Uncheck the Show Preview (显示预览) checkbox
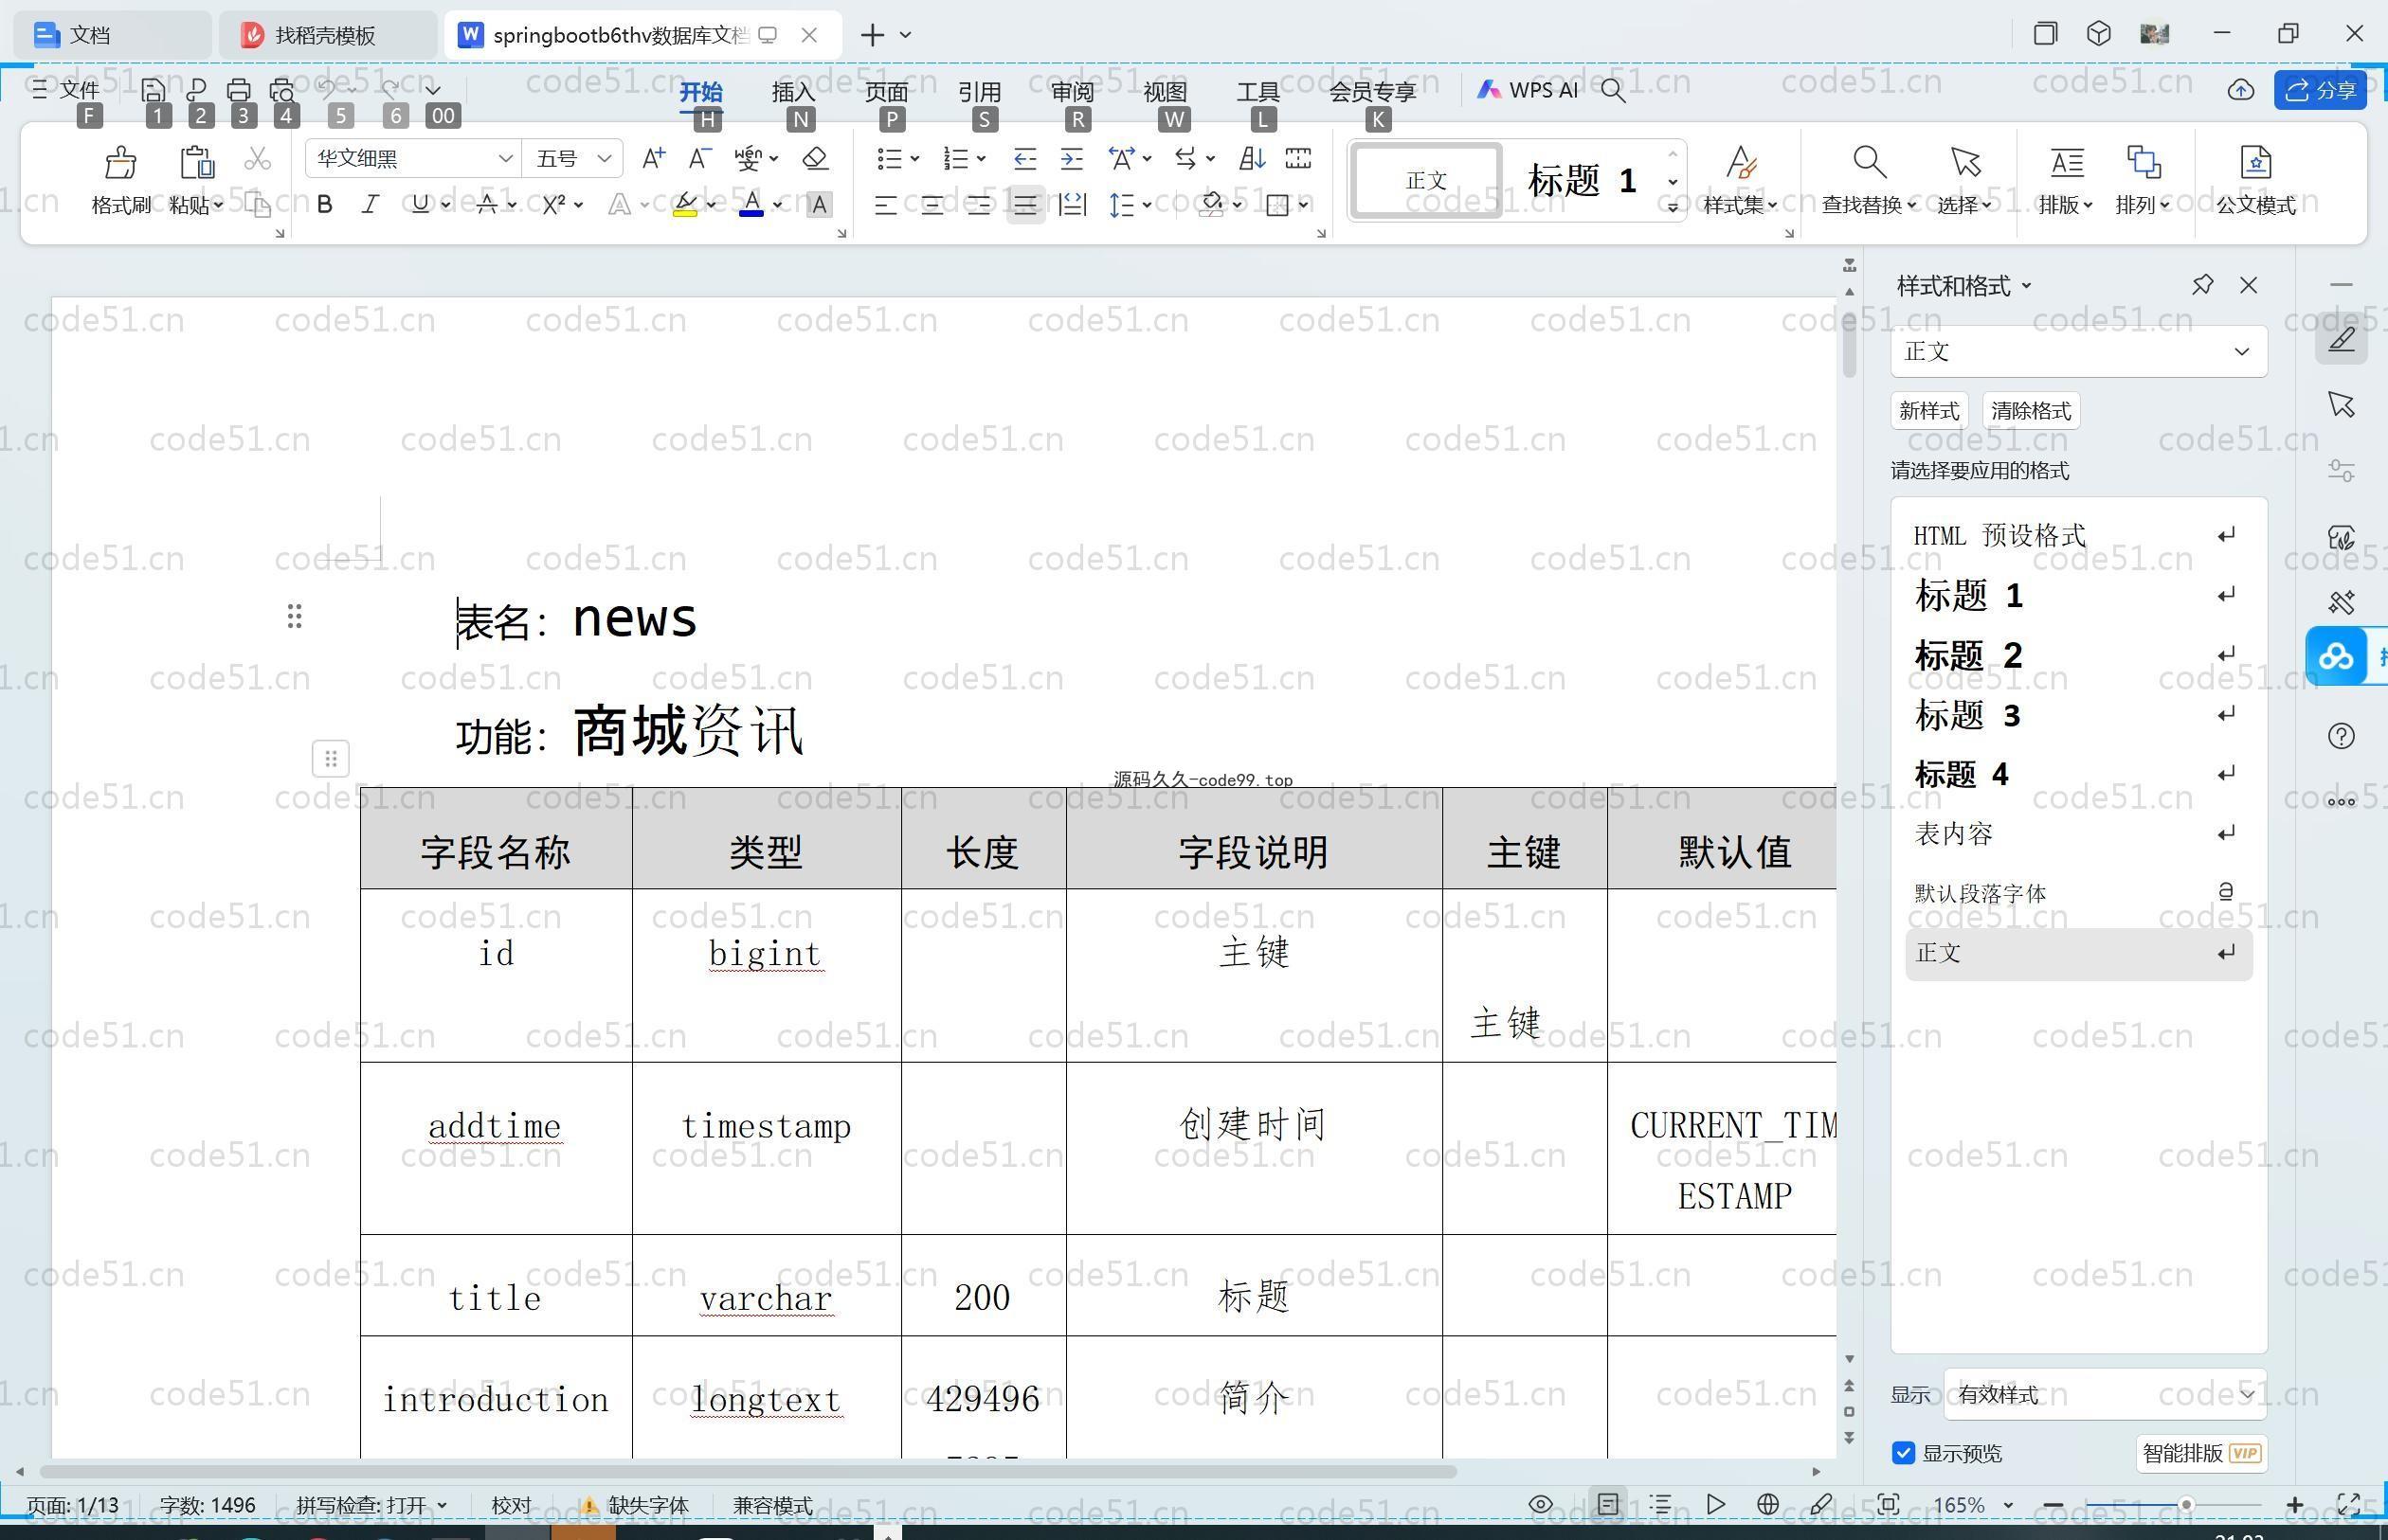This screenshot has height=1540, width=2388. point(1903,1453)
